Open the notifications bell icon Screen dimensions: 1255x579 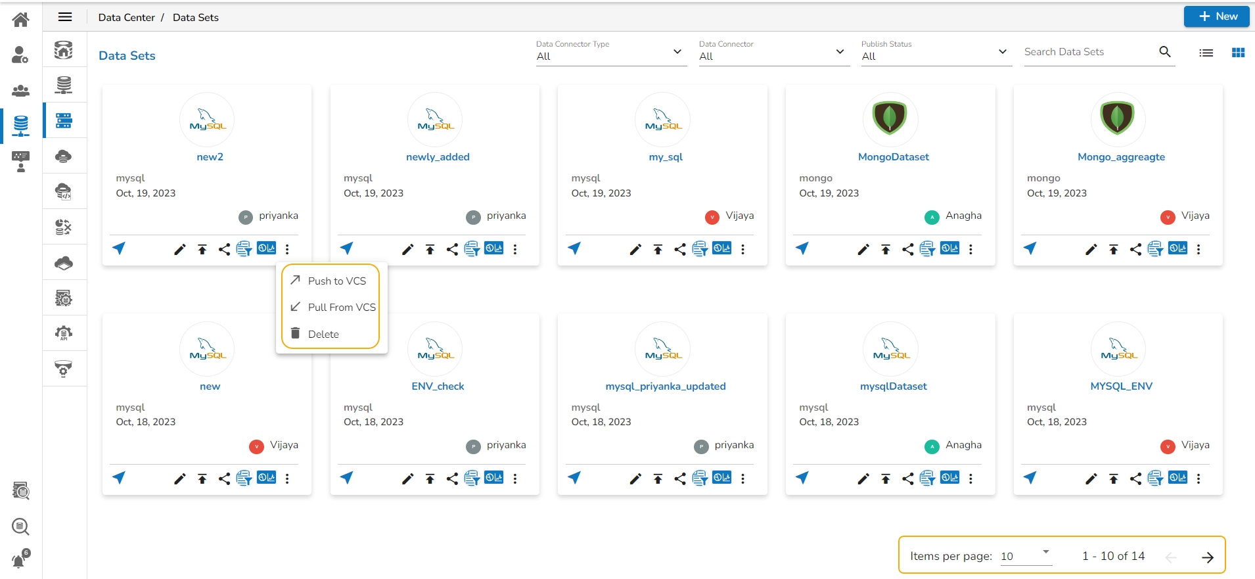coord(20,561)
